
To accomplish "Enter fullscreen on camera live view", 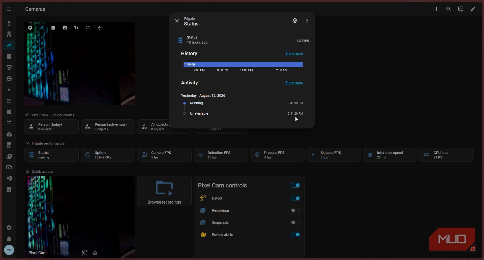I will point(88,28).
